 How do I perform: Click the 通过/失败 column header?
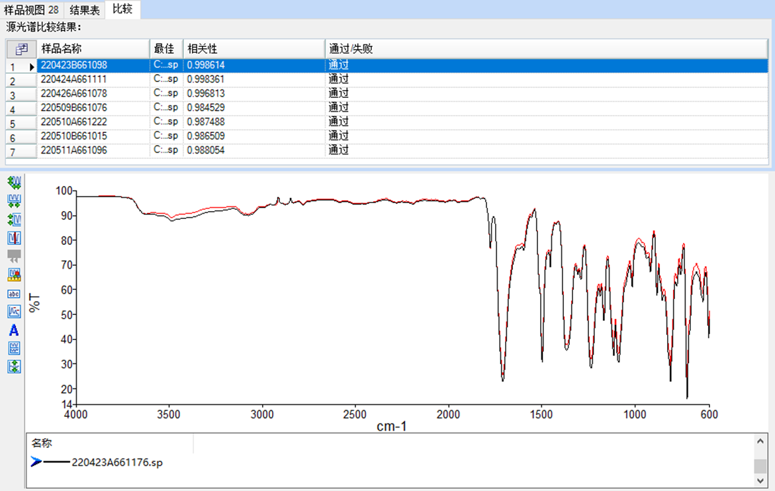point(546,49)
